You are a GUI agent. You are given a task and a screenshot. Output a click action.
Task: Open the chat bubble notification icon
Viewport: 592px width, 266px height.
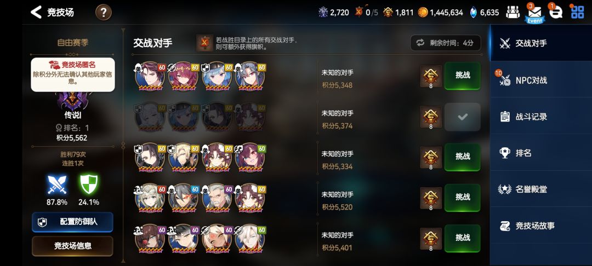click(x=555, y=13)
